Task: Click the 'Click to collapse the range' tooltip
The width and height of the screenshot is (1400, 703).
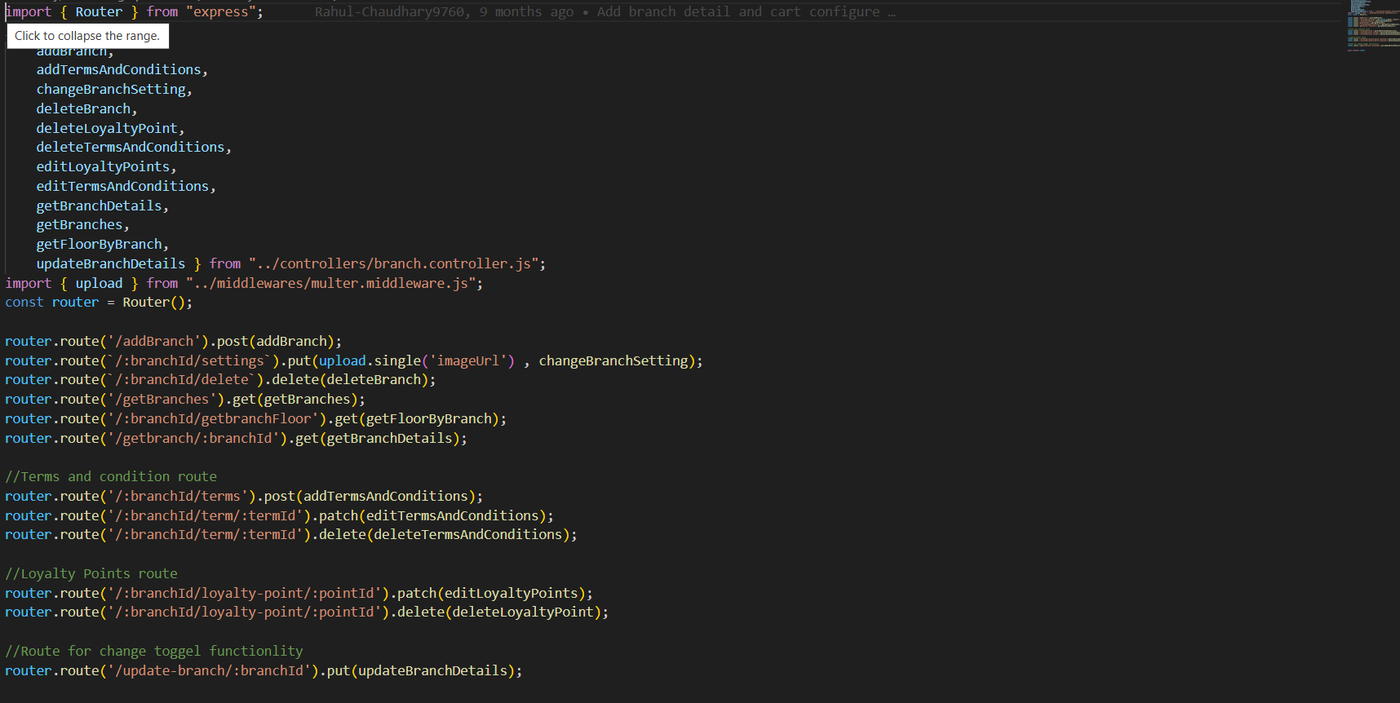Action: coord(87,36)
